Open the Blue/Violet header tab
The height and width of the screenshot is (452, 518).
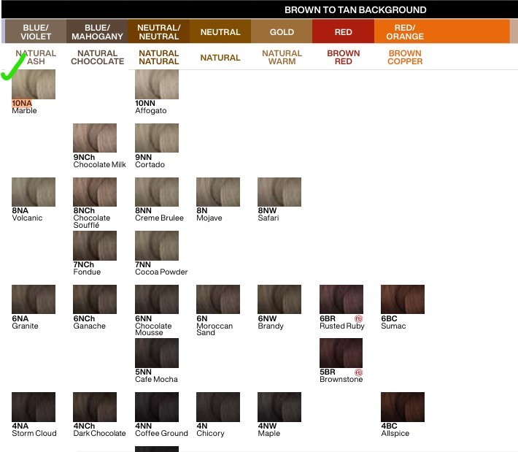(x=36, y=31)
